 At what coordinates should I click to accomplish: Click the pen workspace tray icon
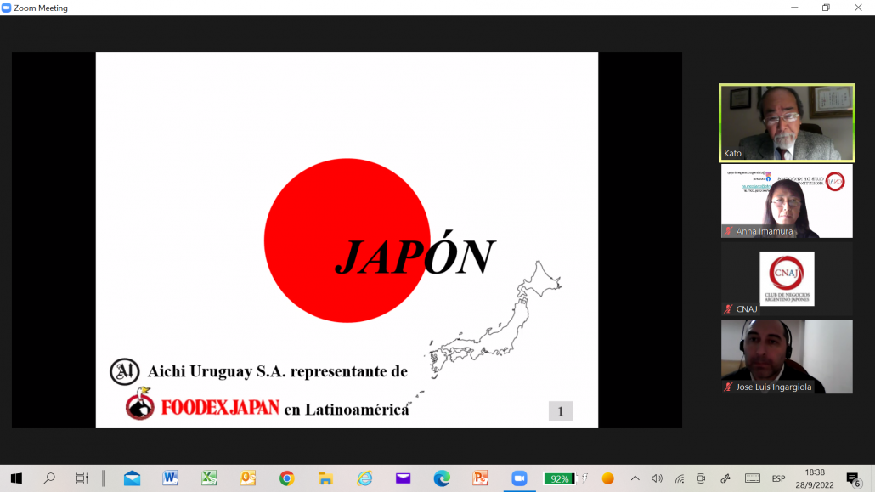[725, 478]
